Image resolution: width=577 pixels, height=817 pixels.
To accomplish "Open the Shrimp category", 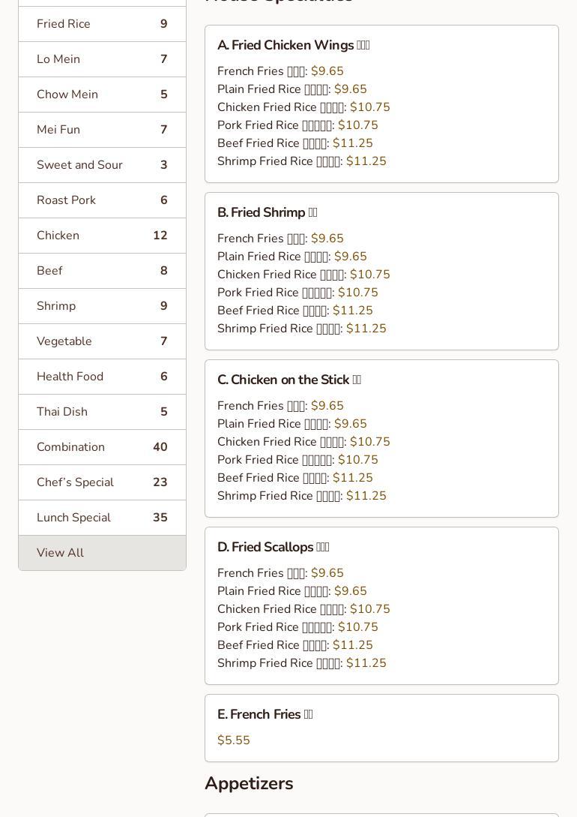I will click(x=102, y=306).
